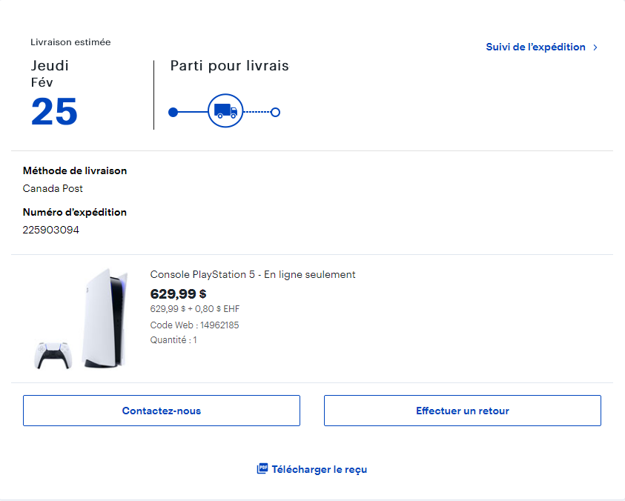Click the bold 629,99 $ price
The width and height of the screenshot is (625, 501).
178,293
